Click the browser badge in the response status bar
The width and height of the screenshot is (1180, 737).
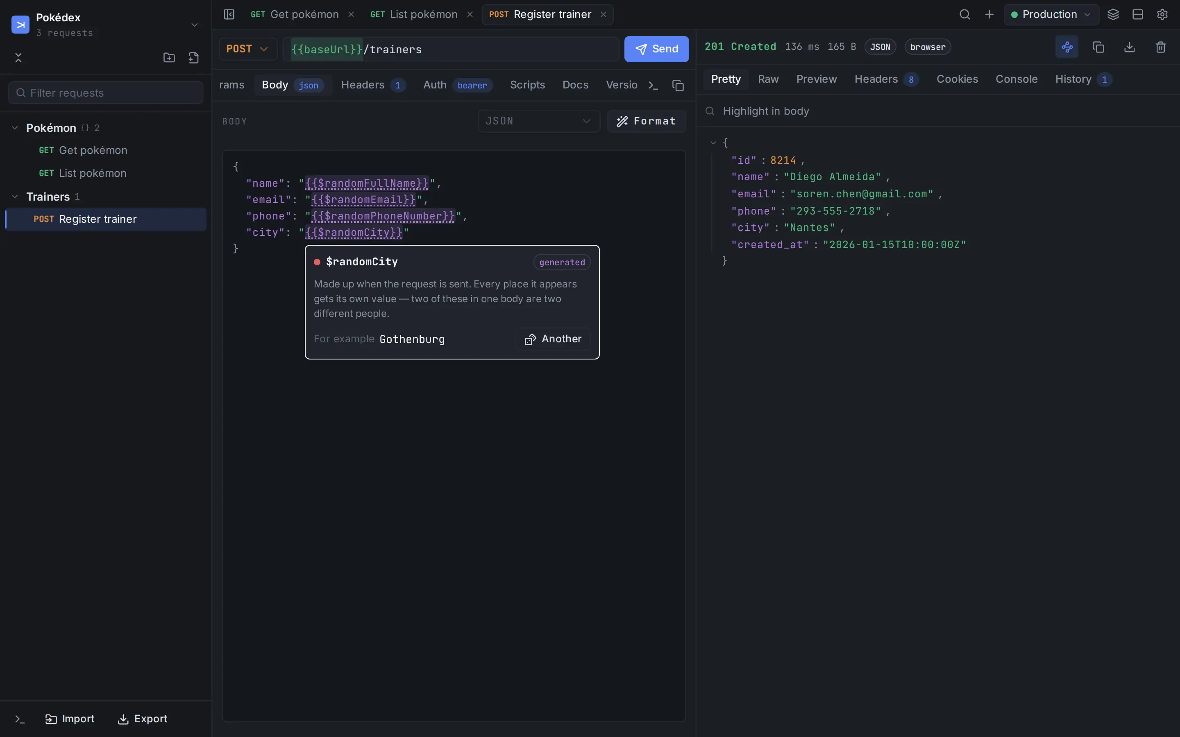tap(928, 47)
